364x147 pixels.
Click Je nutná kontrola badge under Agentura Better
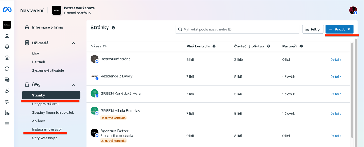tap(113, 140)
